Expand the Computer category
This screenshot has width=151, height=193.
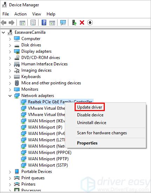point(10,39)
